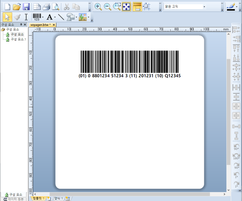This screenshot has height=201, width=242.
Task: Cut selection with scissors icon
Action: pyautogui.click(x=66, y=7)
